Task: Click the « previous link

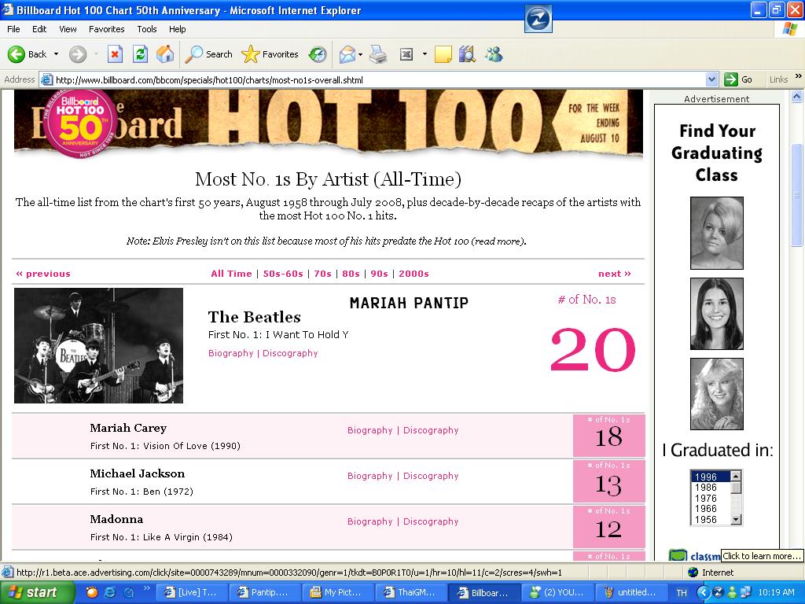Action: point(43,274)
